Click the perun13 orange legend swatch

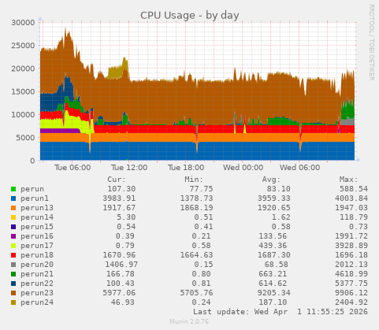tap(13, 208)
